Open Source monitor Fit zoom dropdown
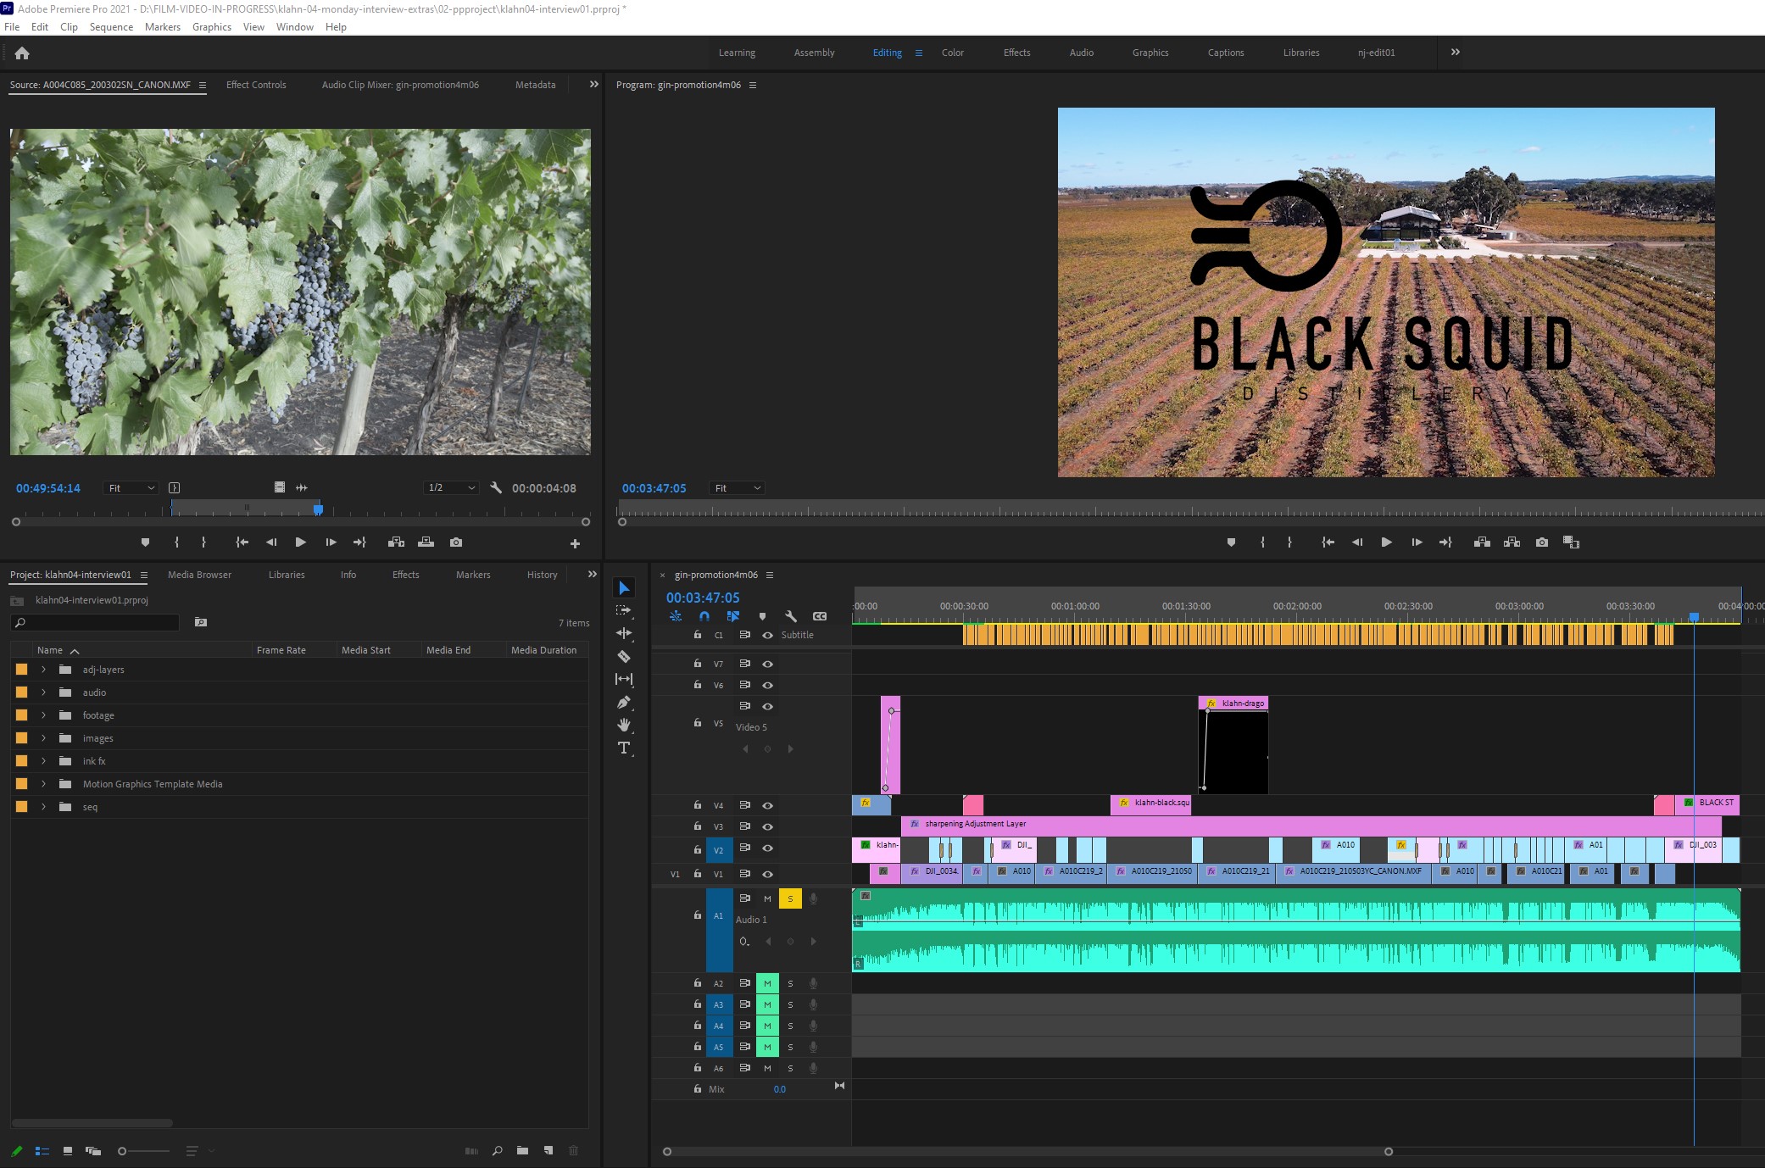The width and height of the screenshot is (1765, 1168). pyautogui.click(x=131, y=487)
